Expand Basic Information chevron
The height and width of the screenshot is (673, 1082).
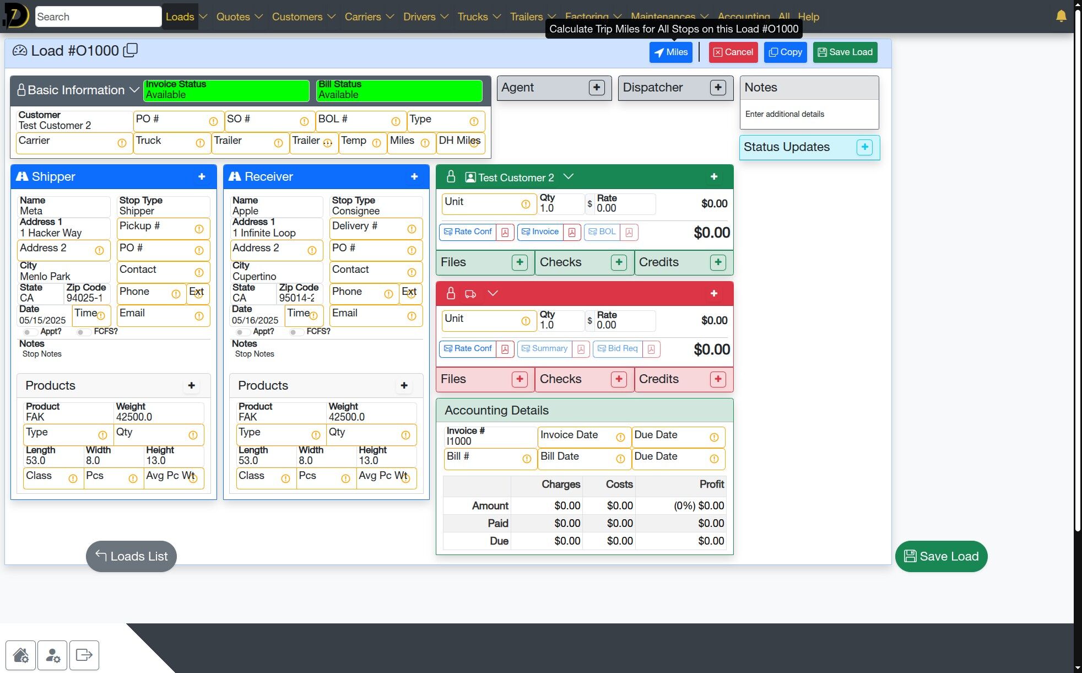134,90
